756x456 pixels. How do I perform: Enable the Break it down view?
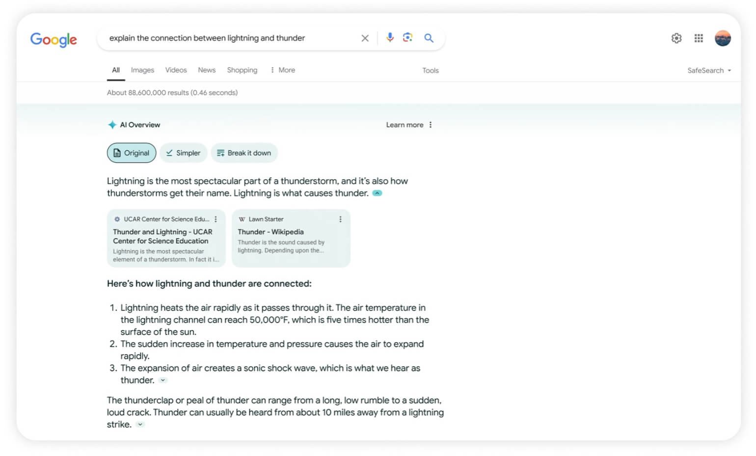coord(244,153)
